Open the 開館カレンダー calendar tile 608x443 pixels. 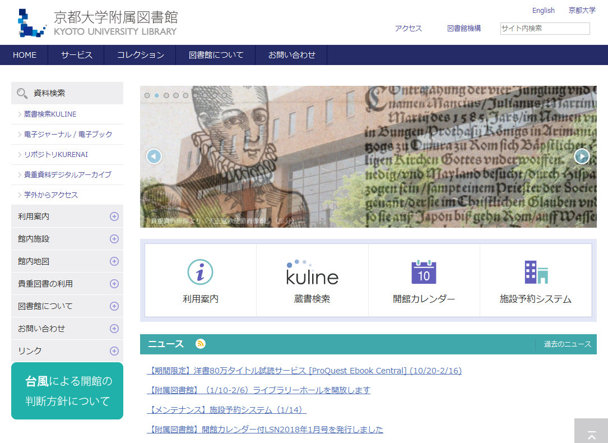point(424,280)
